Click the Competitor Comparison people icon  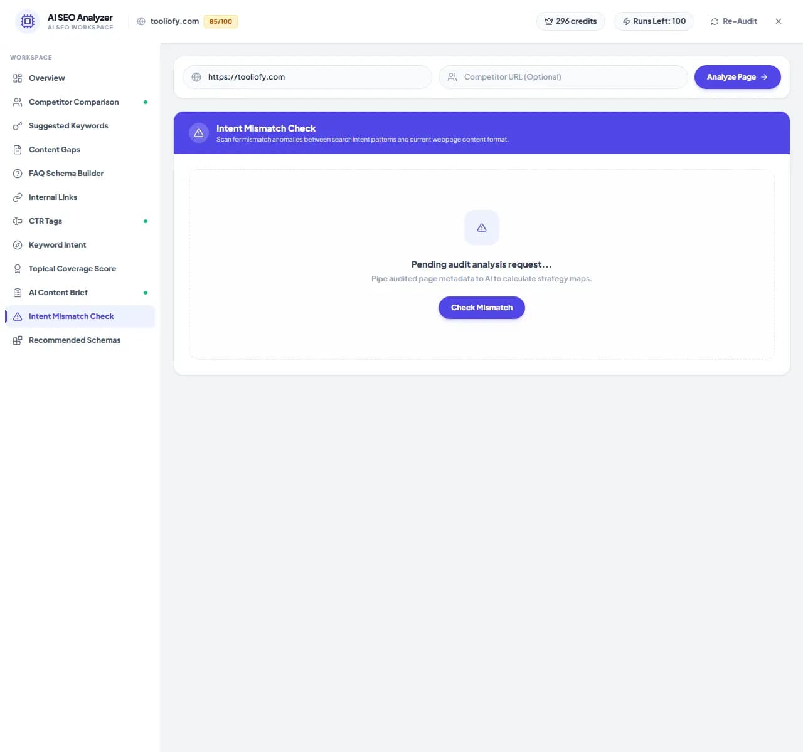pyautogui.click(x=18, y=102)
